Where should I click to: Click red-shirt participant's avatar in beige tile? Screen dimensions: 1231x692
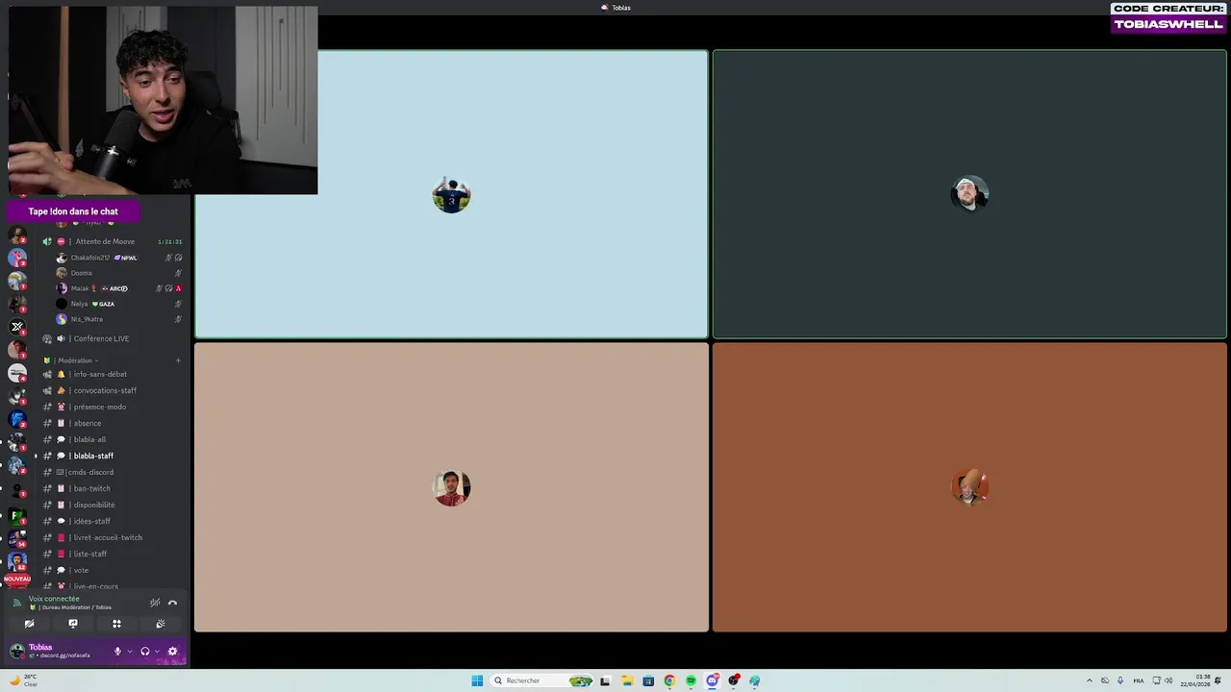451,487
